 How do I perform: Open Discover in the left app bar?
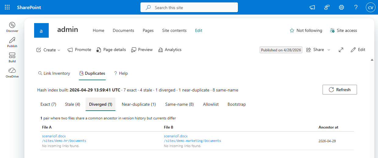(12, 27)
